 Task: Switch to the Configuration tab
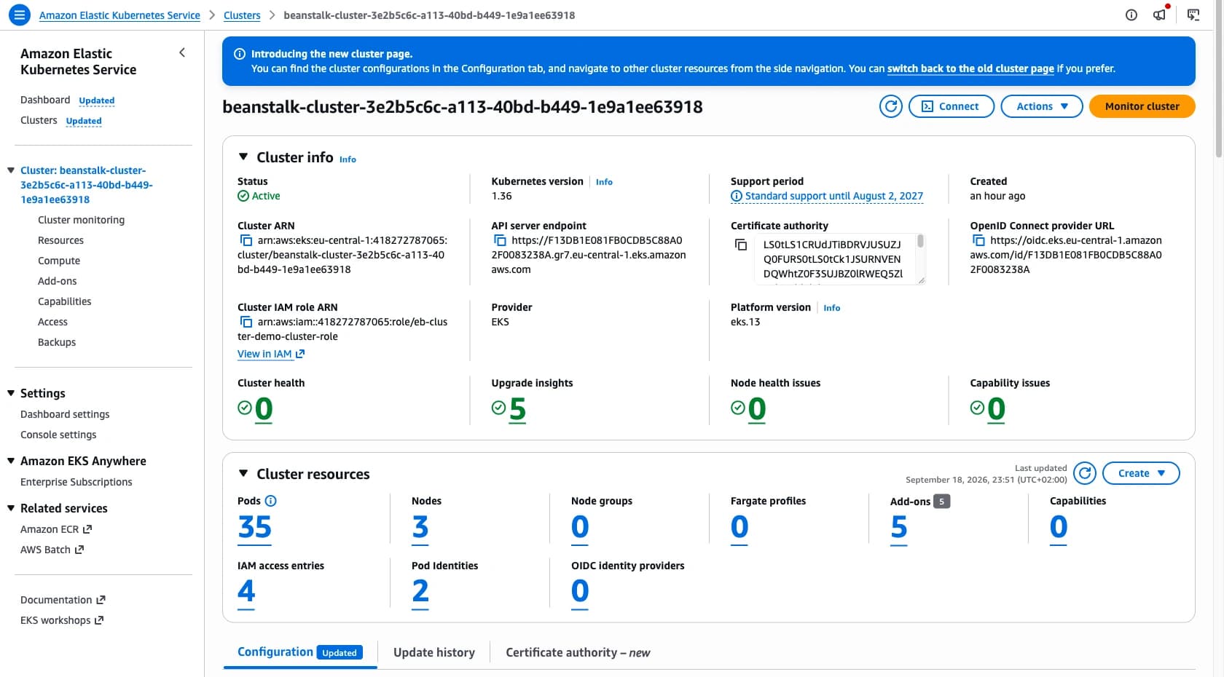click(300, 652)
